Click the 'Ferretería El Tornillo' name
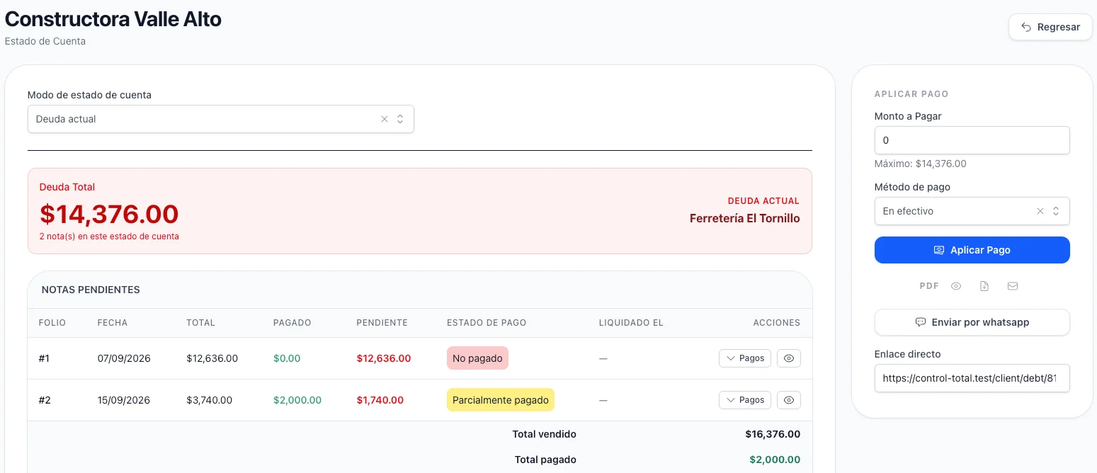This screenshot has width=1097, height=473. (x=745, y=218)
